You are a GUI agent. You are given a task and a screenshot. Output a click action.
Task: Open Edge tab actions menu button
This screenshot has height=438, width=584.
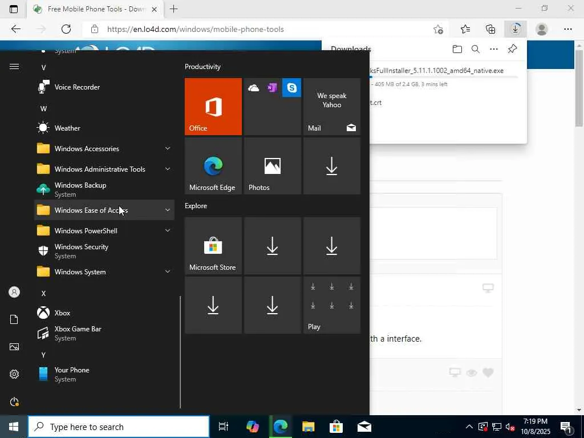(14, 9)
